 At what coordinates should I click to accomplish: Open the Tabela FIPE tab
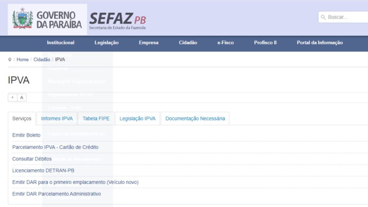[x=96, y=118]
